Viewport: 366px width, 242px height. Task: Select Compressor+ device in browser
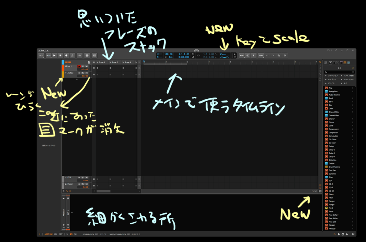[x=339, y=129]
